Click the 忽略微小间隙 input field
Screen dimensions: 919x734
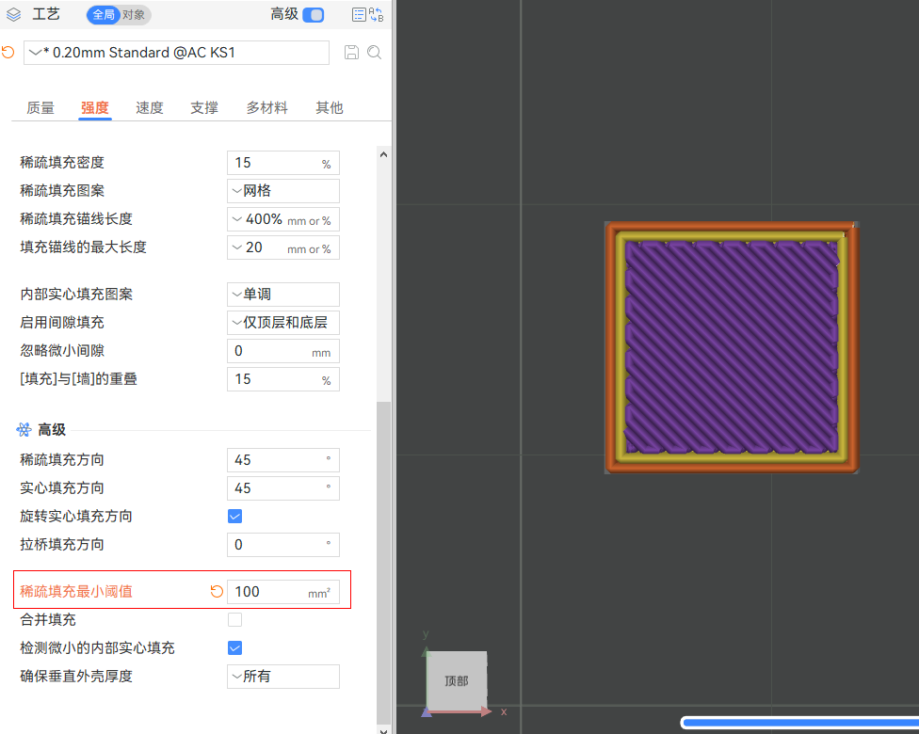click(x=283, y=351)
